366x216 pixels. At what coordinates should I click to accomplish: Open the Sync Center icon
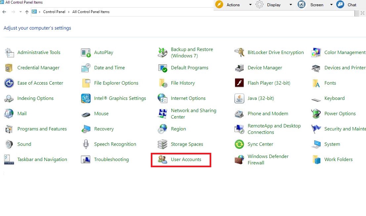(239, 144)
